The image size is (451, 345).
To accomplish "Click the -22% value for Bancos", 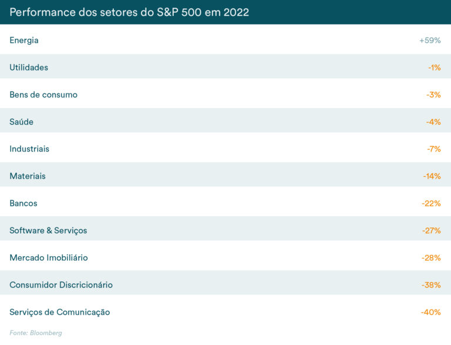I will tap(431, 203).
